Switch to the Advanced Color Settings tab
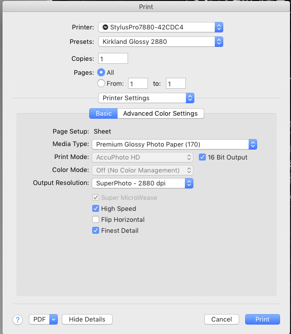 (160, 113)
